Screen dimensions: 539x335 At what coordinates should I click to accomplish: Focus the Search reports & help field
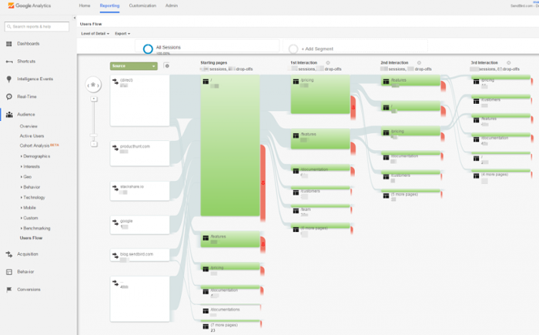(x=37, y=26)
